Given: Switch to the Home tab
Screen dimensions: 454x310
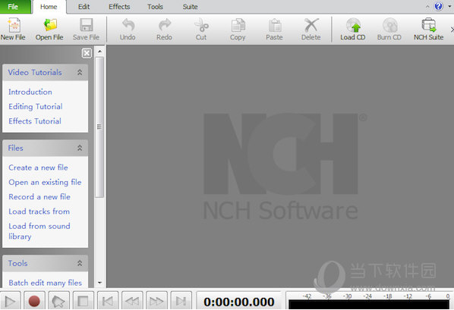Looking at the screenshot, I should pos(49,7).
